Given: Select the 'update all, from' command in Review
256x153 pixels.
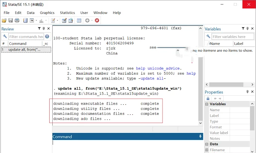Looking at the screenshot, I should (26, 49).
